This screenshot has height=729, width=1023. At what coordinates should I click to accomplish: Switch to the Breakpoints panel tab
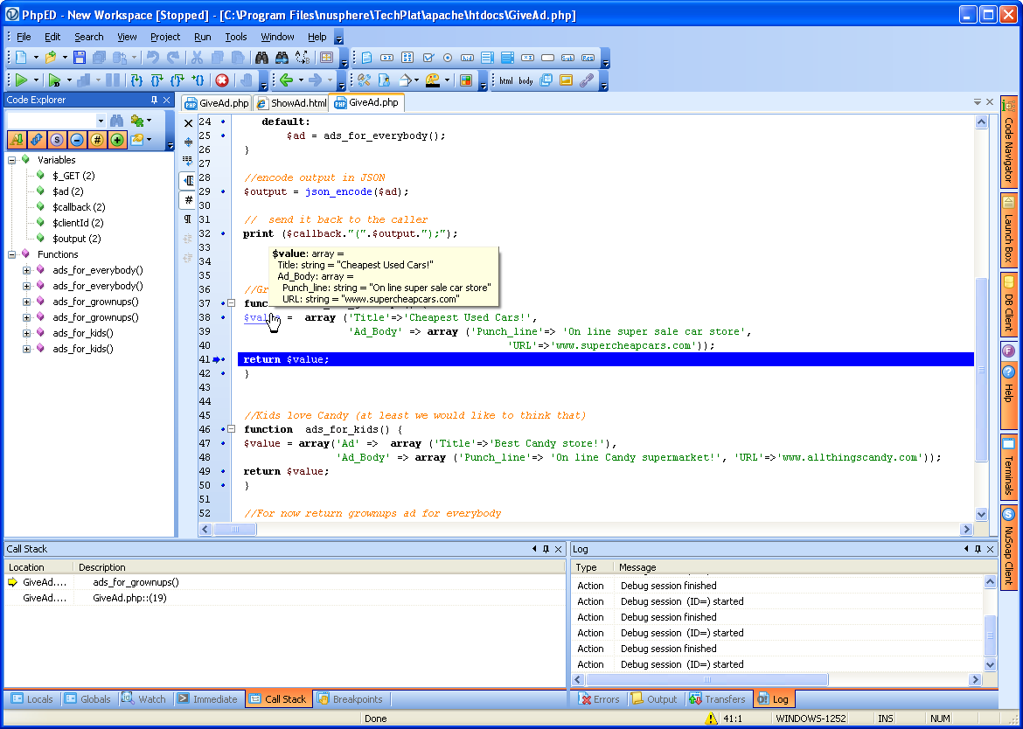350,699
